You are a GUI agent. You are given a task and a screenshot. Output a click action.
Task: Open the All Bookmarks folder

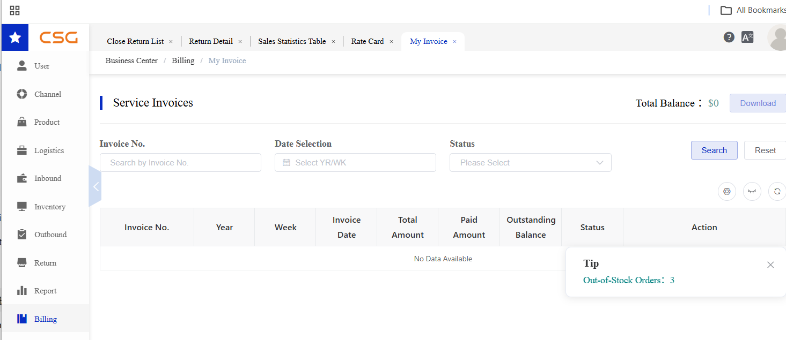click(753, 10)
